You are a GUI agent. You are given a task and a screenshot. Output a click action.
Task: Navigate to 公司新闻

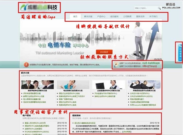[127, 17]
